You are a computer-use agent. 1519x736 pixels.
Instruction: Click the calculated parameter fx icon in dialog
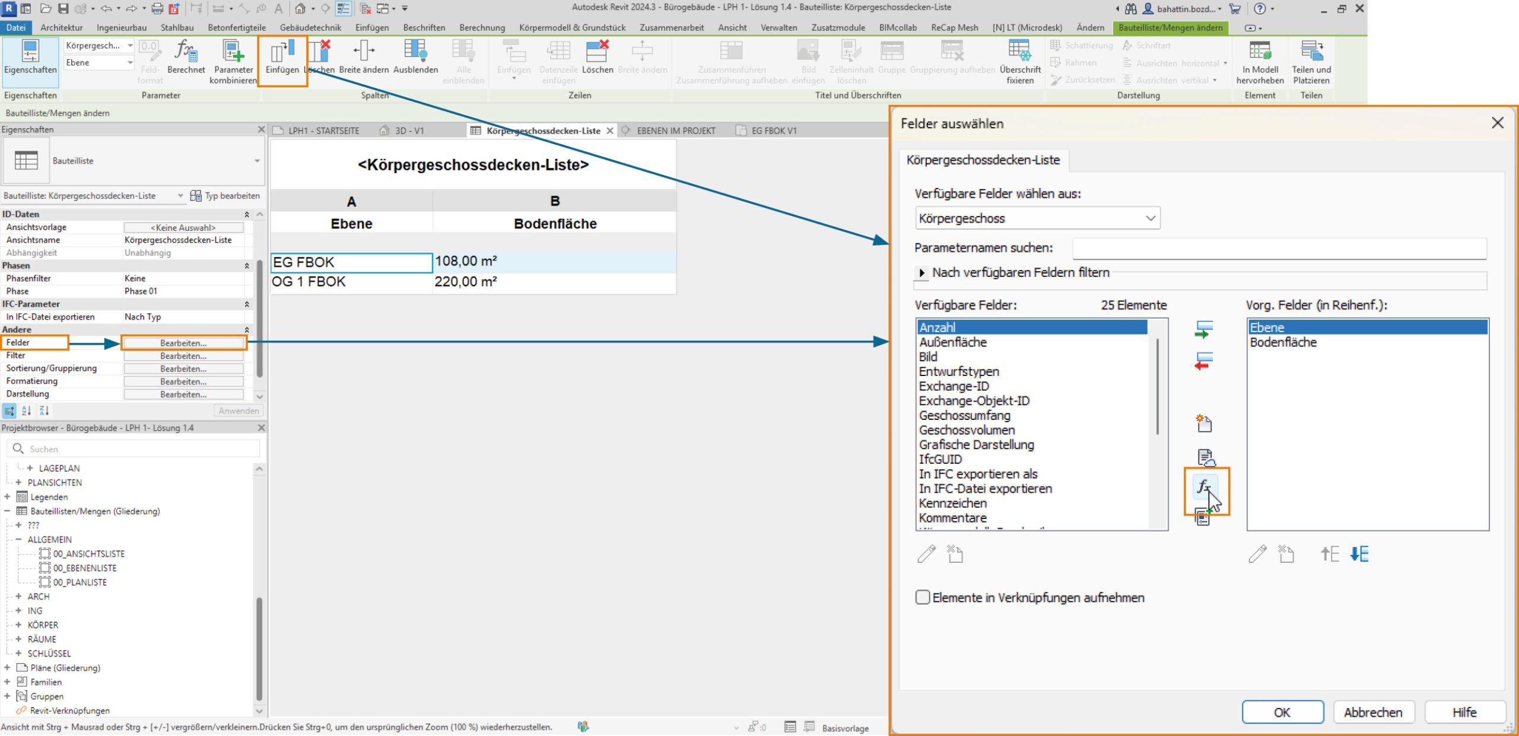pos(1204,487)
